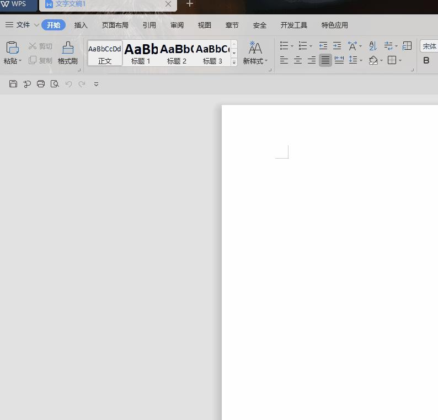
Task: Apply the 标题 1 heading style
Action: coord(141,53)
